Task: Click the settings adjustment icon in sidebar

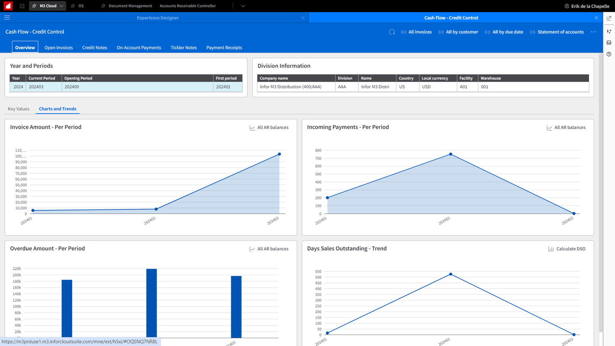Action: (x=609, y=31)
